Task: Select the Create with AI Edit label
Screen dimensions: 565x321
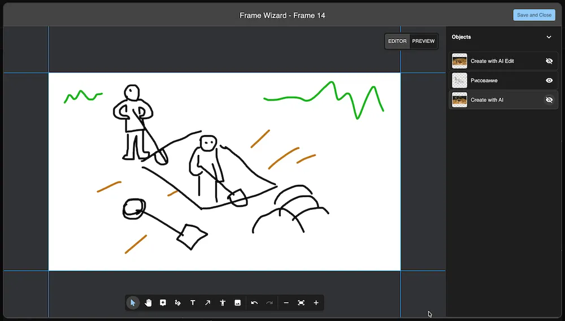Action: pos(492,61)
